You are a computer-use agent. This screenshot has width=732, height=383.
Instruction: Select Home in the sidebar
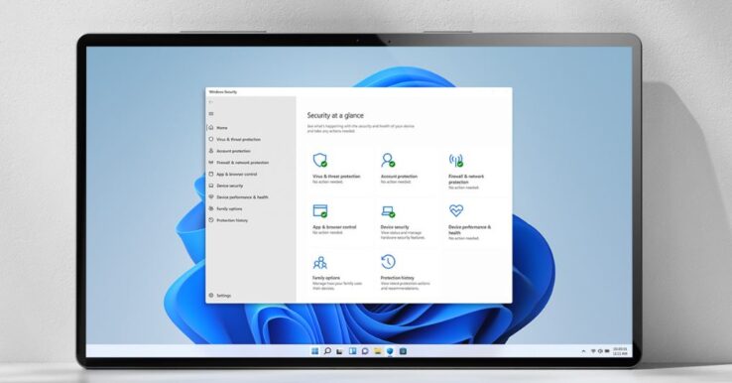pos(218,128)
